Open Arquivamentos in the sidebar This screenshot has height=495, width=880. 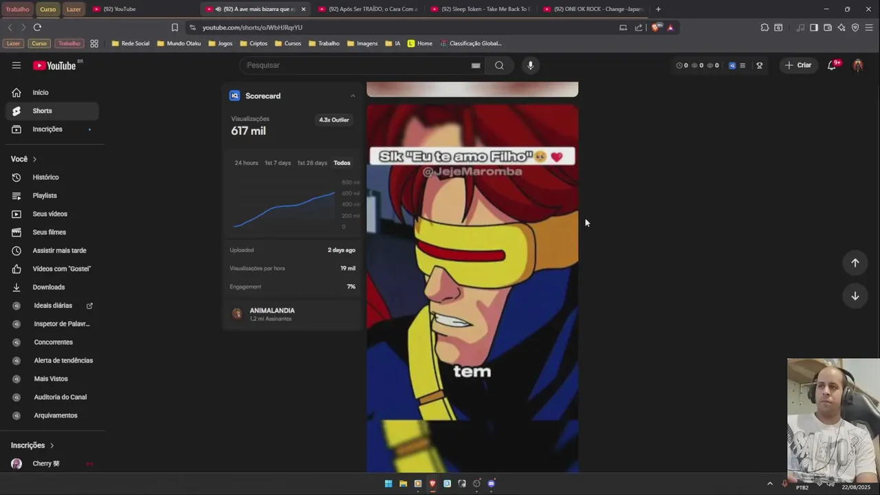click(52, 415)
